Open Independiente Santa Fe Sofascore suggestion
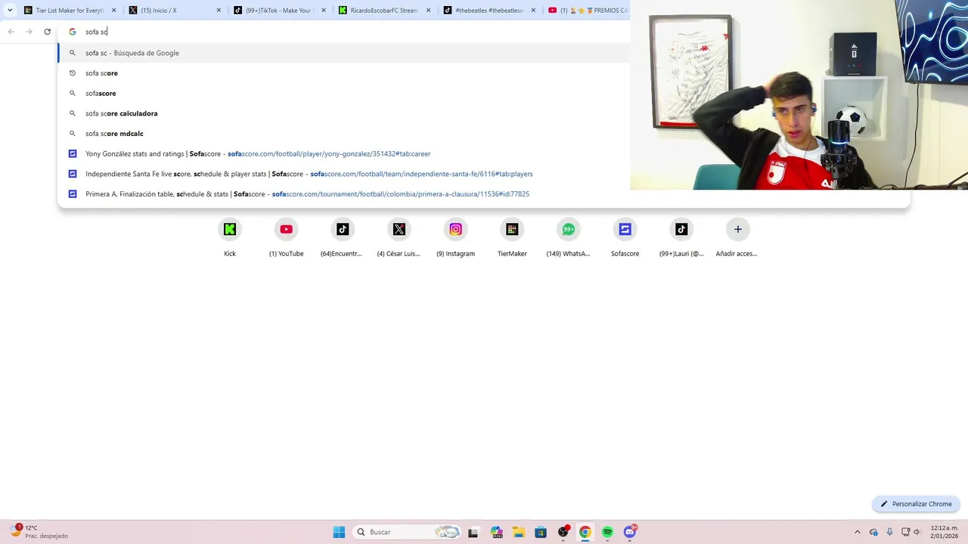The width and height of the screenshot is (968, 544). click(x=344, y=174)
